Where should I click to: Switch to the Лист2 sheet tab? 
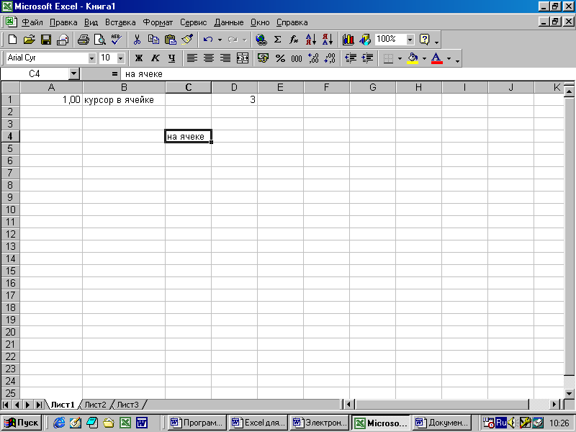click(x=95, y=405)
